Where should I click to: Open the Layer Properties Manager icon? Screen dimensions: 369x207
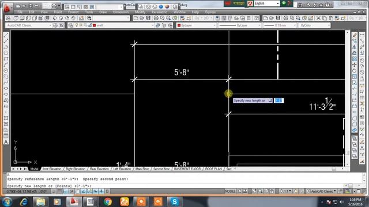pyautogui.click(x=70, y=25)
